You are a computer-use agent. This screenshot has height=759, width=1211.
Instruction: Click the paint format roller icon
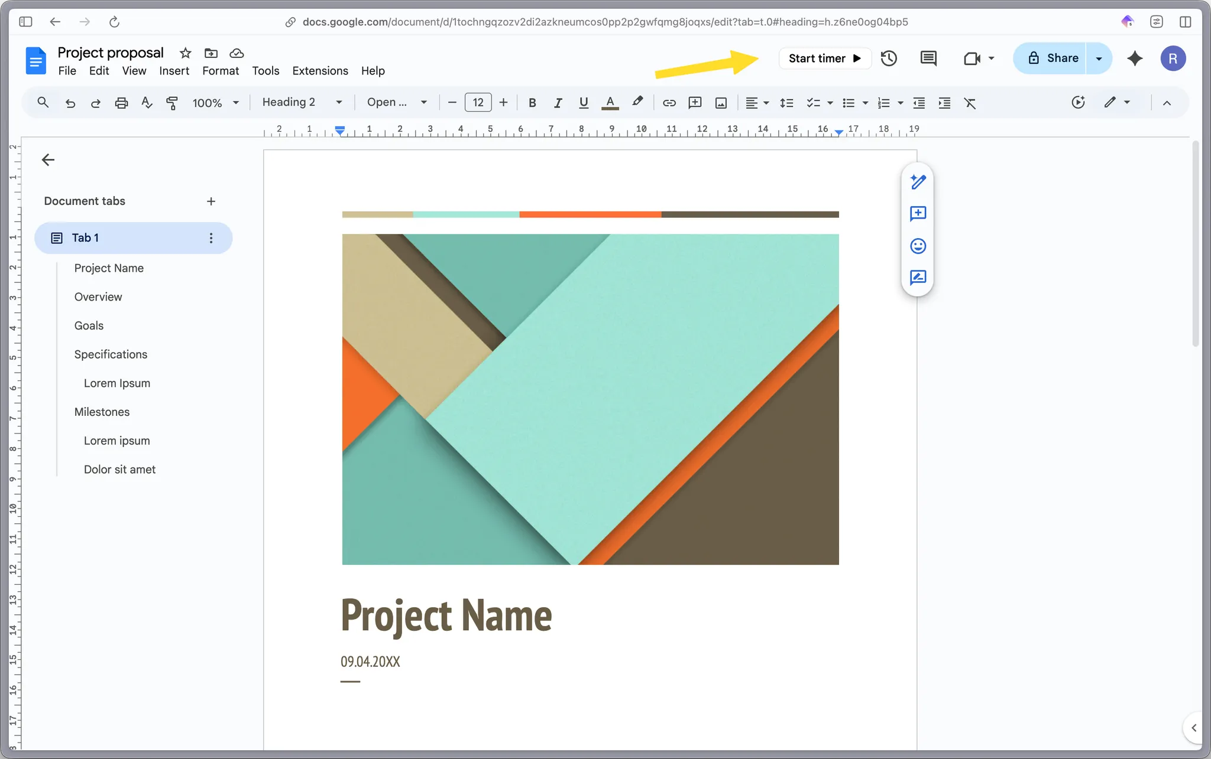[172, 103]
